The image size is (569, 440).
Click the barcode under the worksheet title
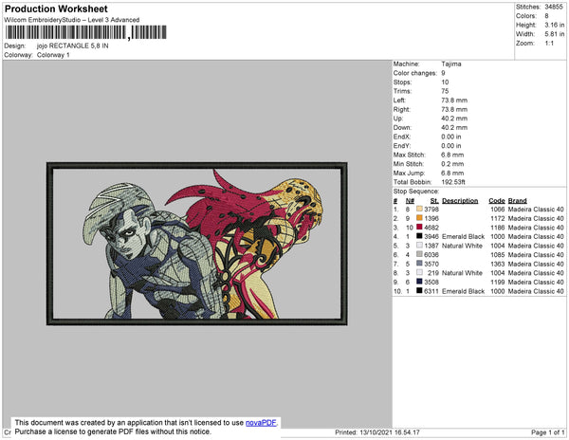pyautogui.click(x=85, y=32)
